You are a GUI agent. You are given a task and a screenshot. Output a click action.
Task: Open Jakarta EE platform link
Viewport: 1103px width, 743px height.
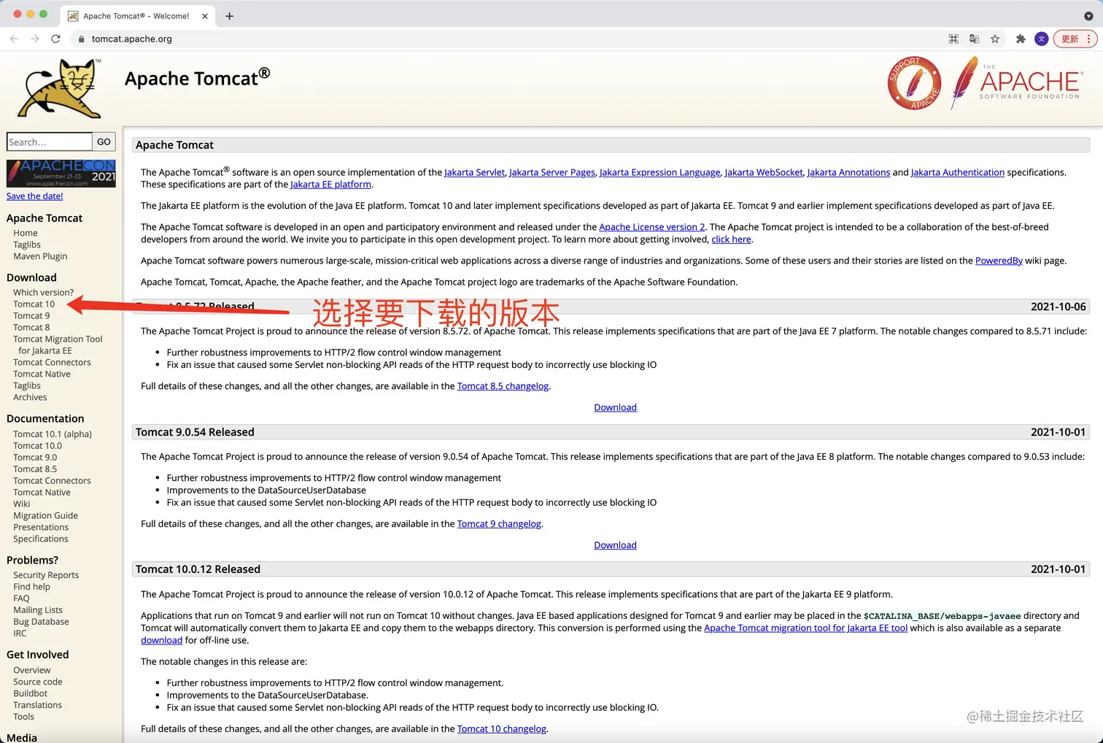click(x=330, y=185)
